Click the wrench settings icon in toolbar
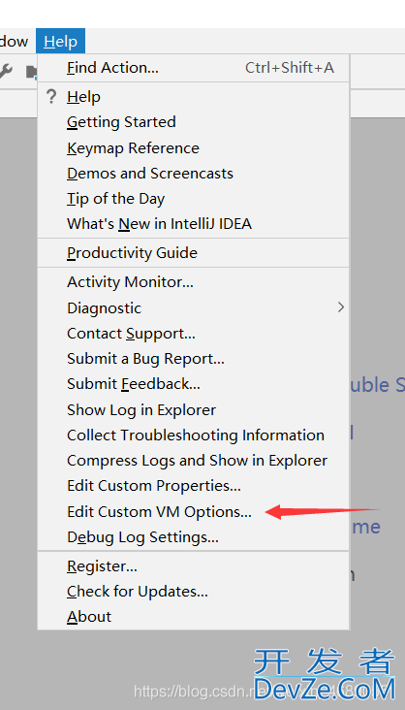The height and width of the screenshot is (710, 405). [x=6, y=71]
